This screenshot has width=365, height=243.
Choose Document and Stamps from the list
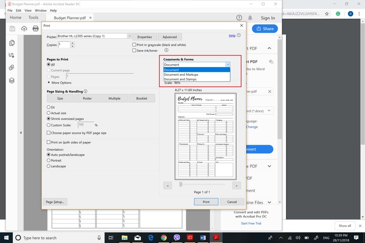coord(197,79)
